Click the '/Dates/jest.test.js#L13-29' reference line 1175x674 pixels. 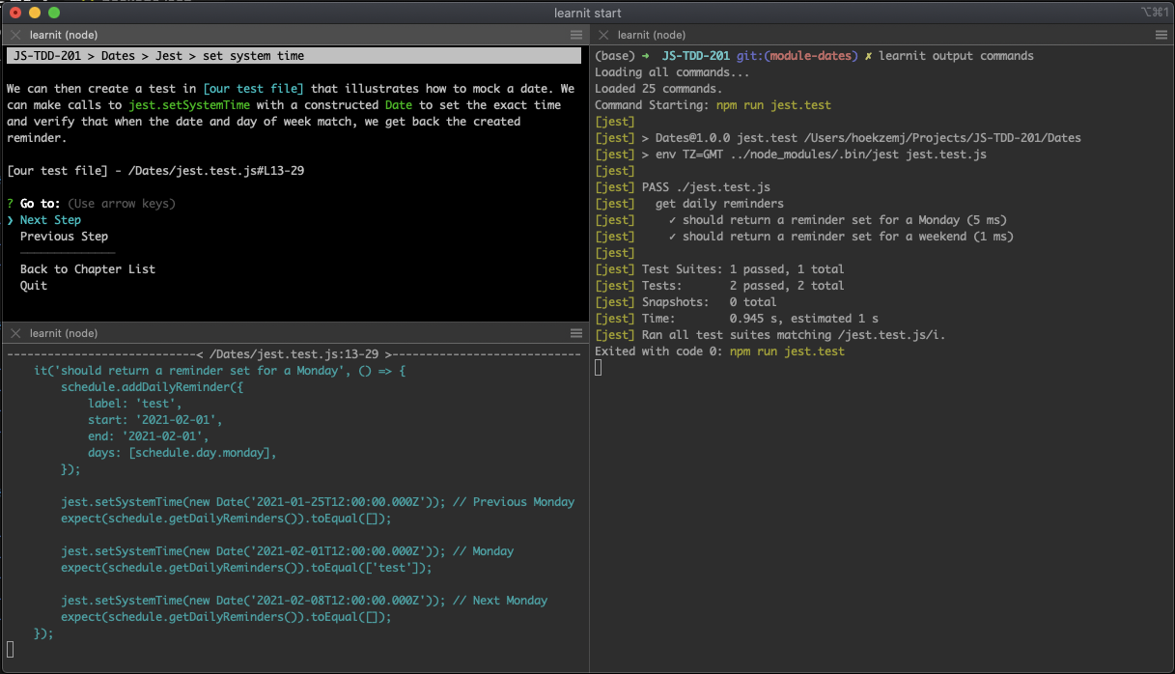pyautogui.click(x=155, y=171)
